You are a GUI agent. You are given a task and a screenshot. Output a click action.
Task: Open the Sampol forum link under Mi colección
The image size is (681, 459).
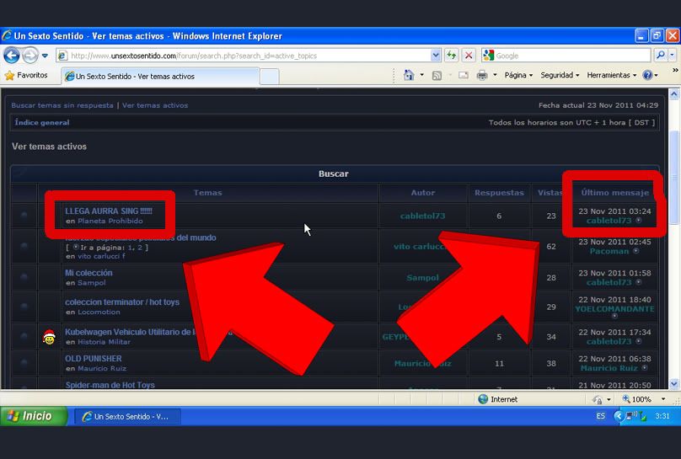(92, 283)
